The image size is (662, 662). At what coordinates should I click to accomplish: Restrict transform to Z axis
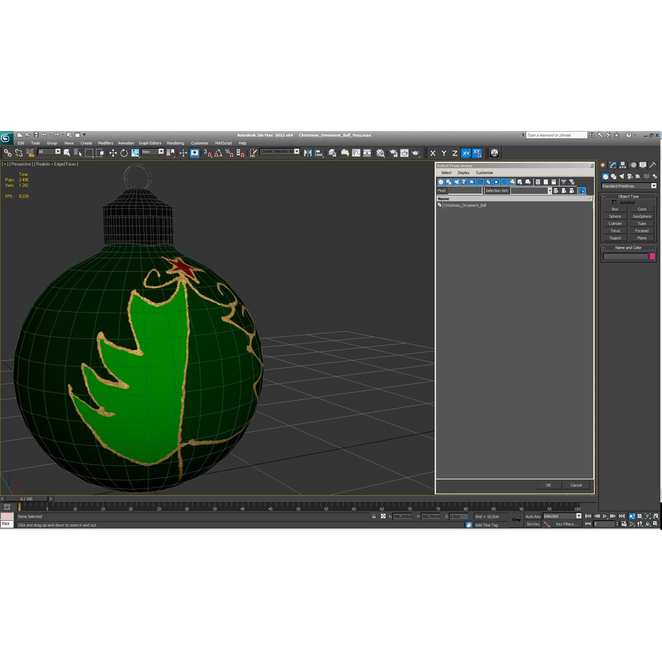coord(455,153)
